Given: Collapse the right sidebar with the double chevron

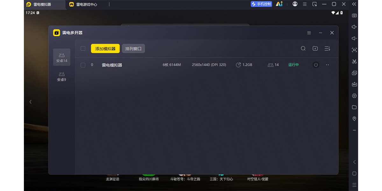Looking at the screenshot, I should click(354, 4).
